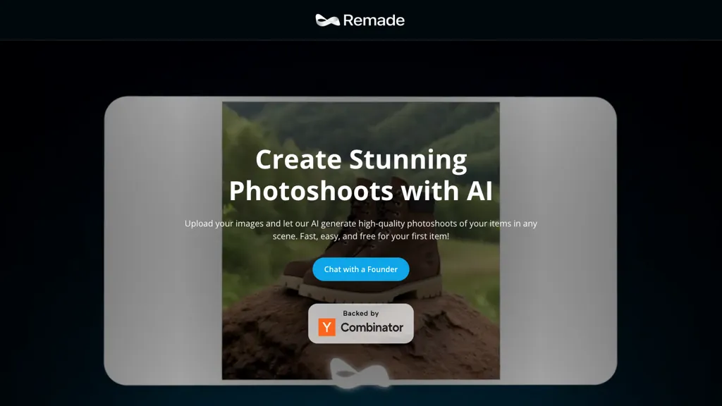Click the 'Create Stunning Photoshoots with AI' heading
Screen dimensions: 722x406
pos(360,175)
